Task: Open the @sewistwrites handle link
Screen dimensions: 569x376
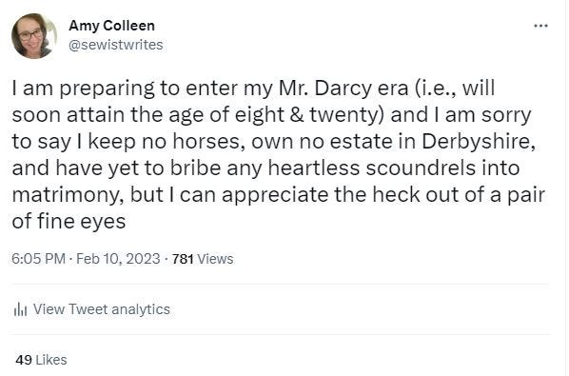Action: point(116,45)
